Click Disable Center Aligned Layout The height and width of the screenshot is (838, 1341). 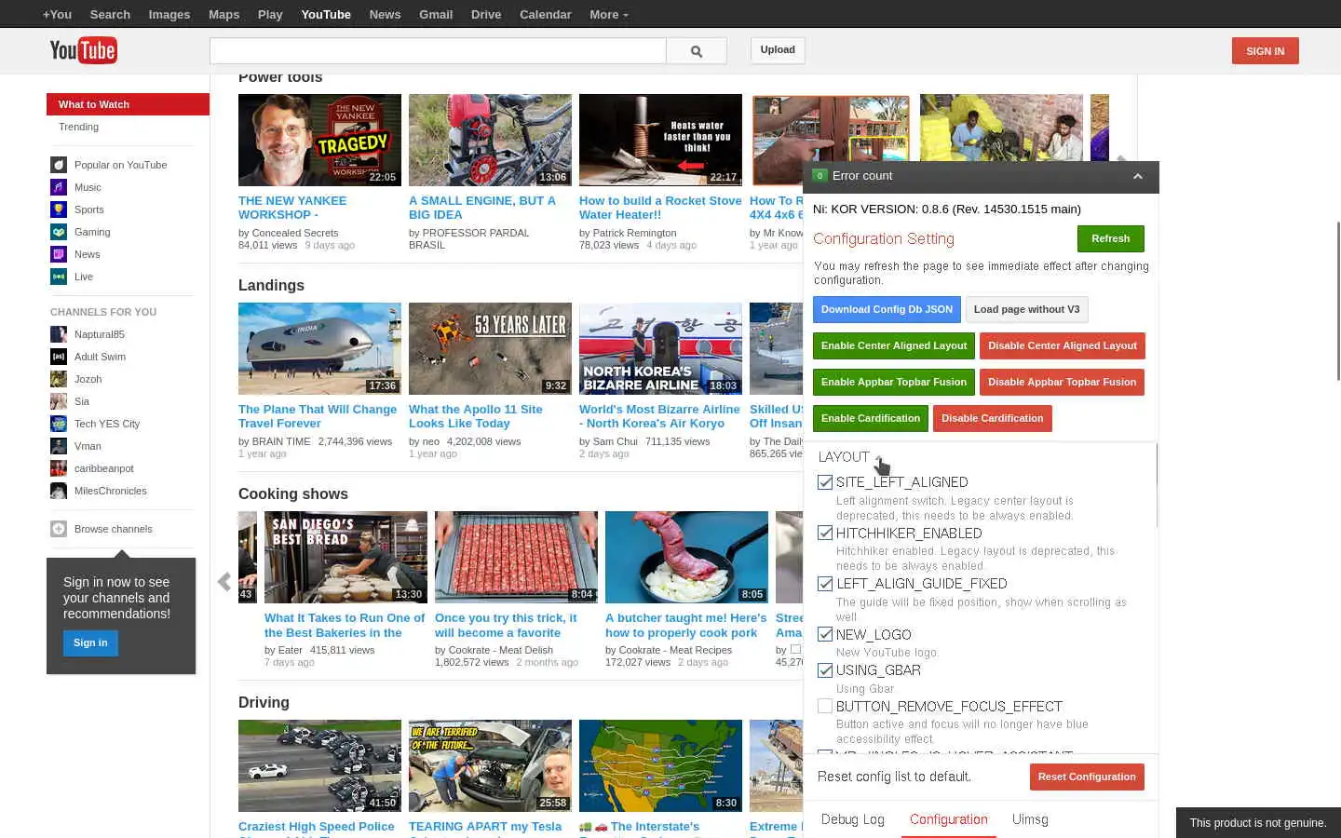tap(1063, 345)
